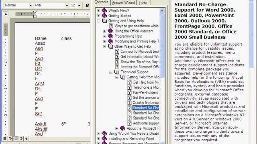Switch to the Index tab

143,3
